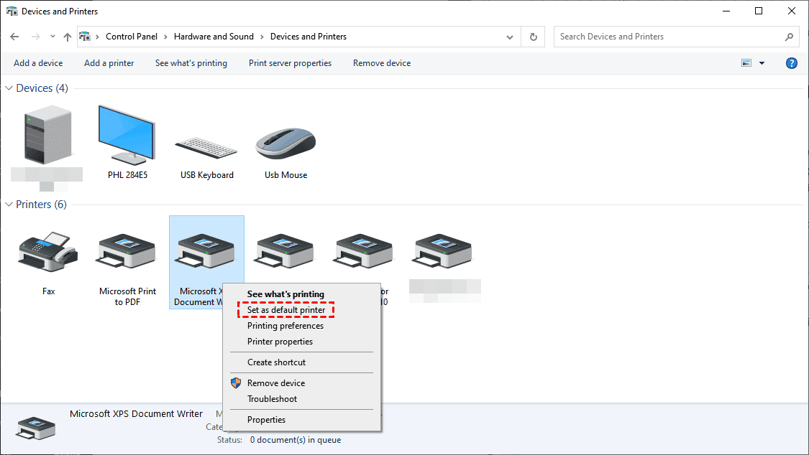Viewport: 809px width, 455px height.
Task: Click the Refresh button in address bar
Action: tap(534, 37)
